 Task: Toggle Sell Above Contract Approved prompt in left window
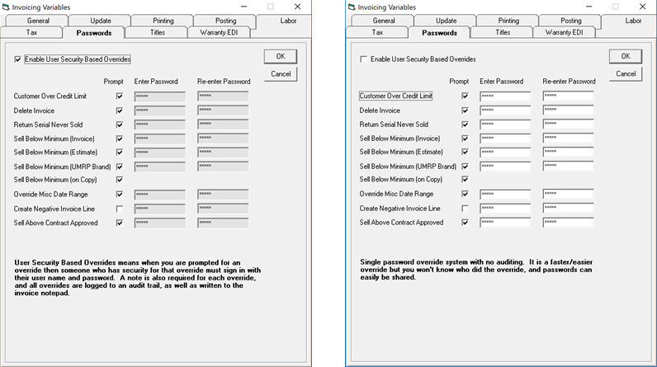(120, 223)
